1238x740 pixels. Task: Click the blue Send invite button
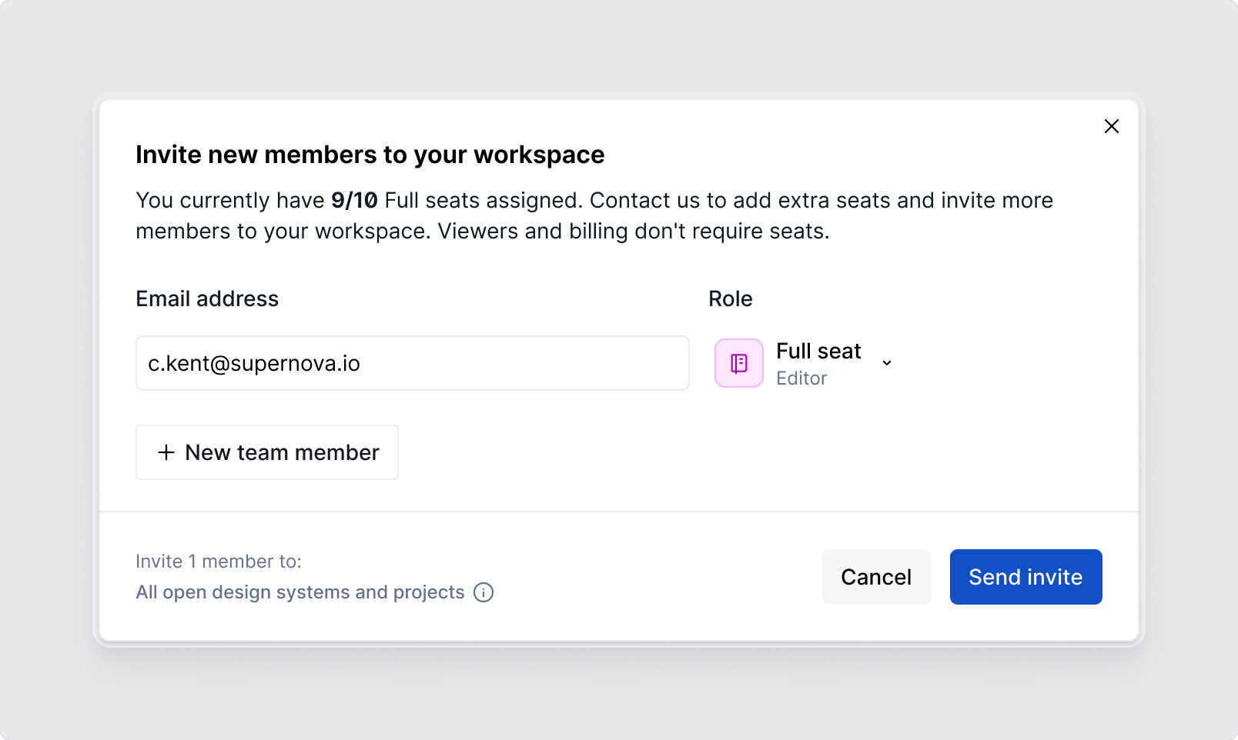click(x=1026, y=577)
